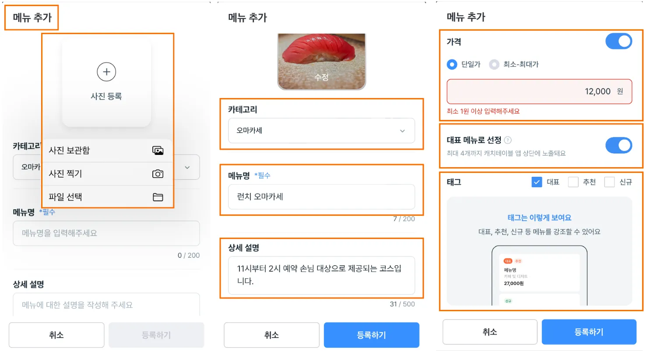
Task: Click the plus icon for 사진 등록
Action: [106, 72]
